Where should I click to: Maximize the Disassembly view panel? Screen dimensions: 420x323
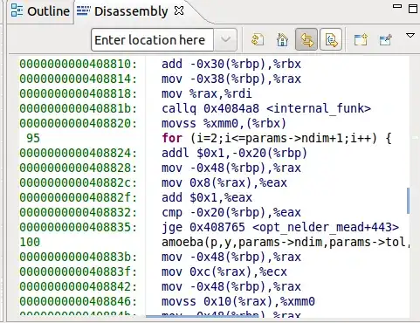pyautogui.click(x=413, y=8)
